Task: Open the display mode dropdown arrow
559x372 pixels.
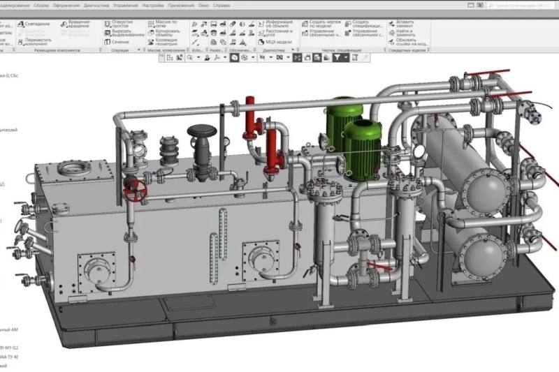Action: 253,57
